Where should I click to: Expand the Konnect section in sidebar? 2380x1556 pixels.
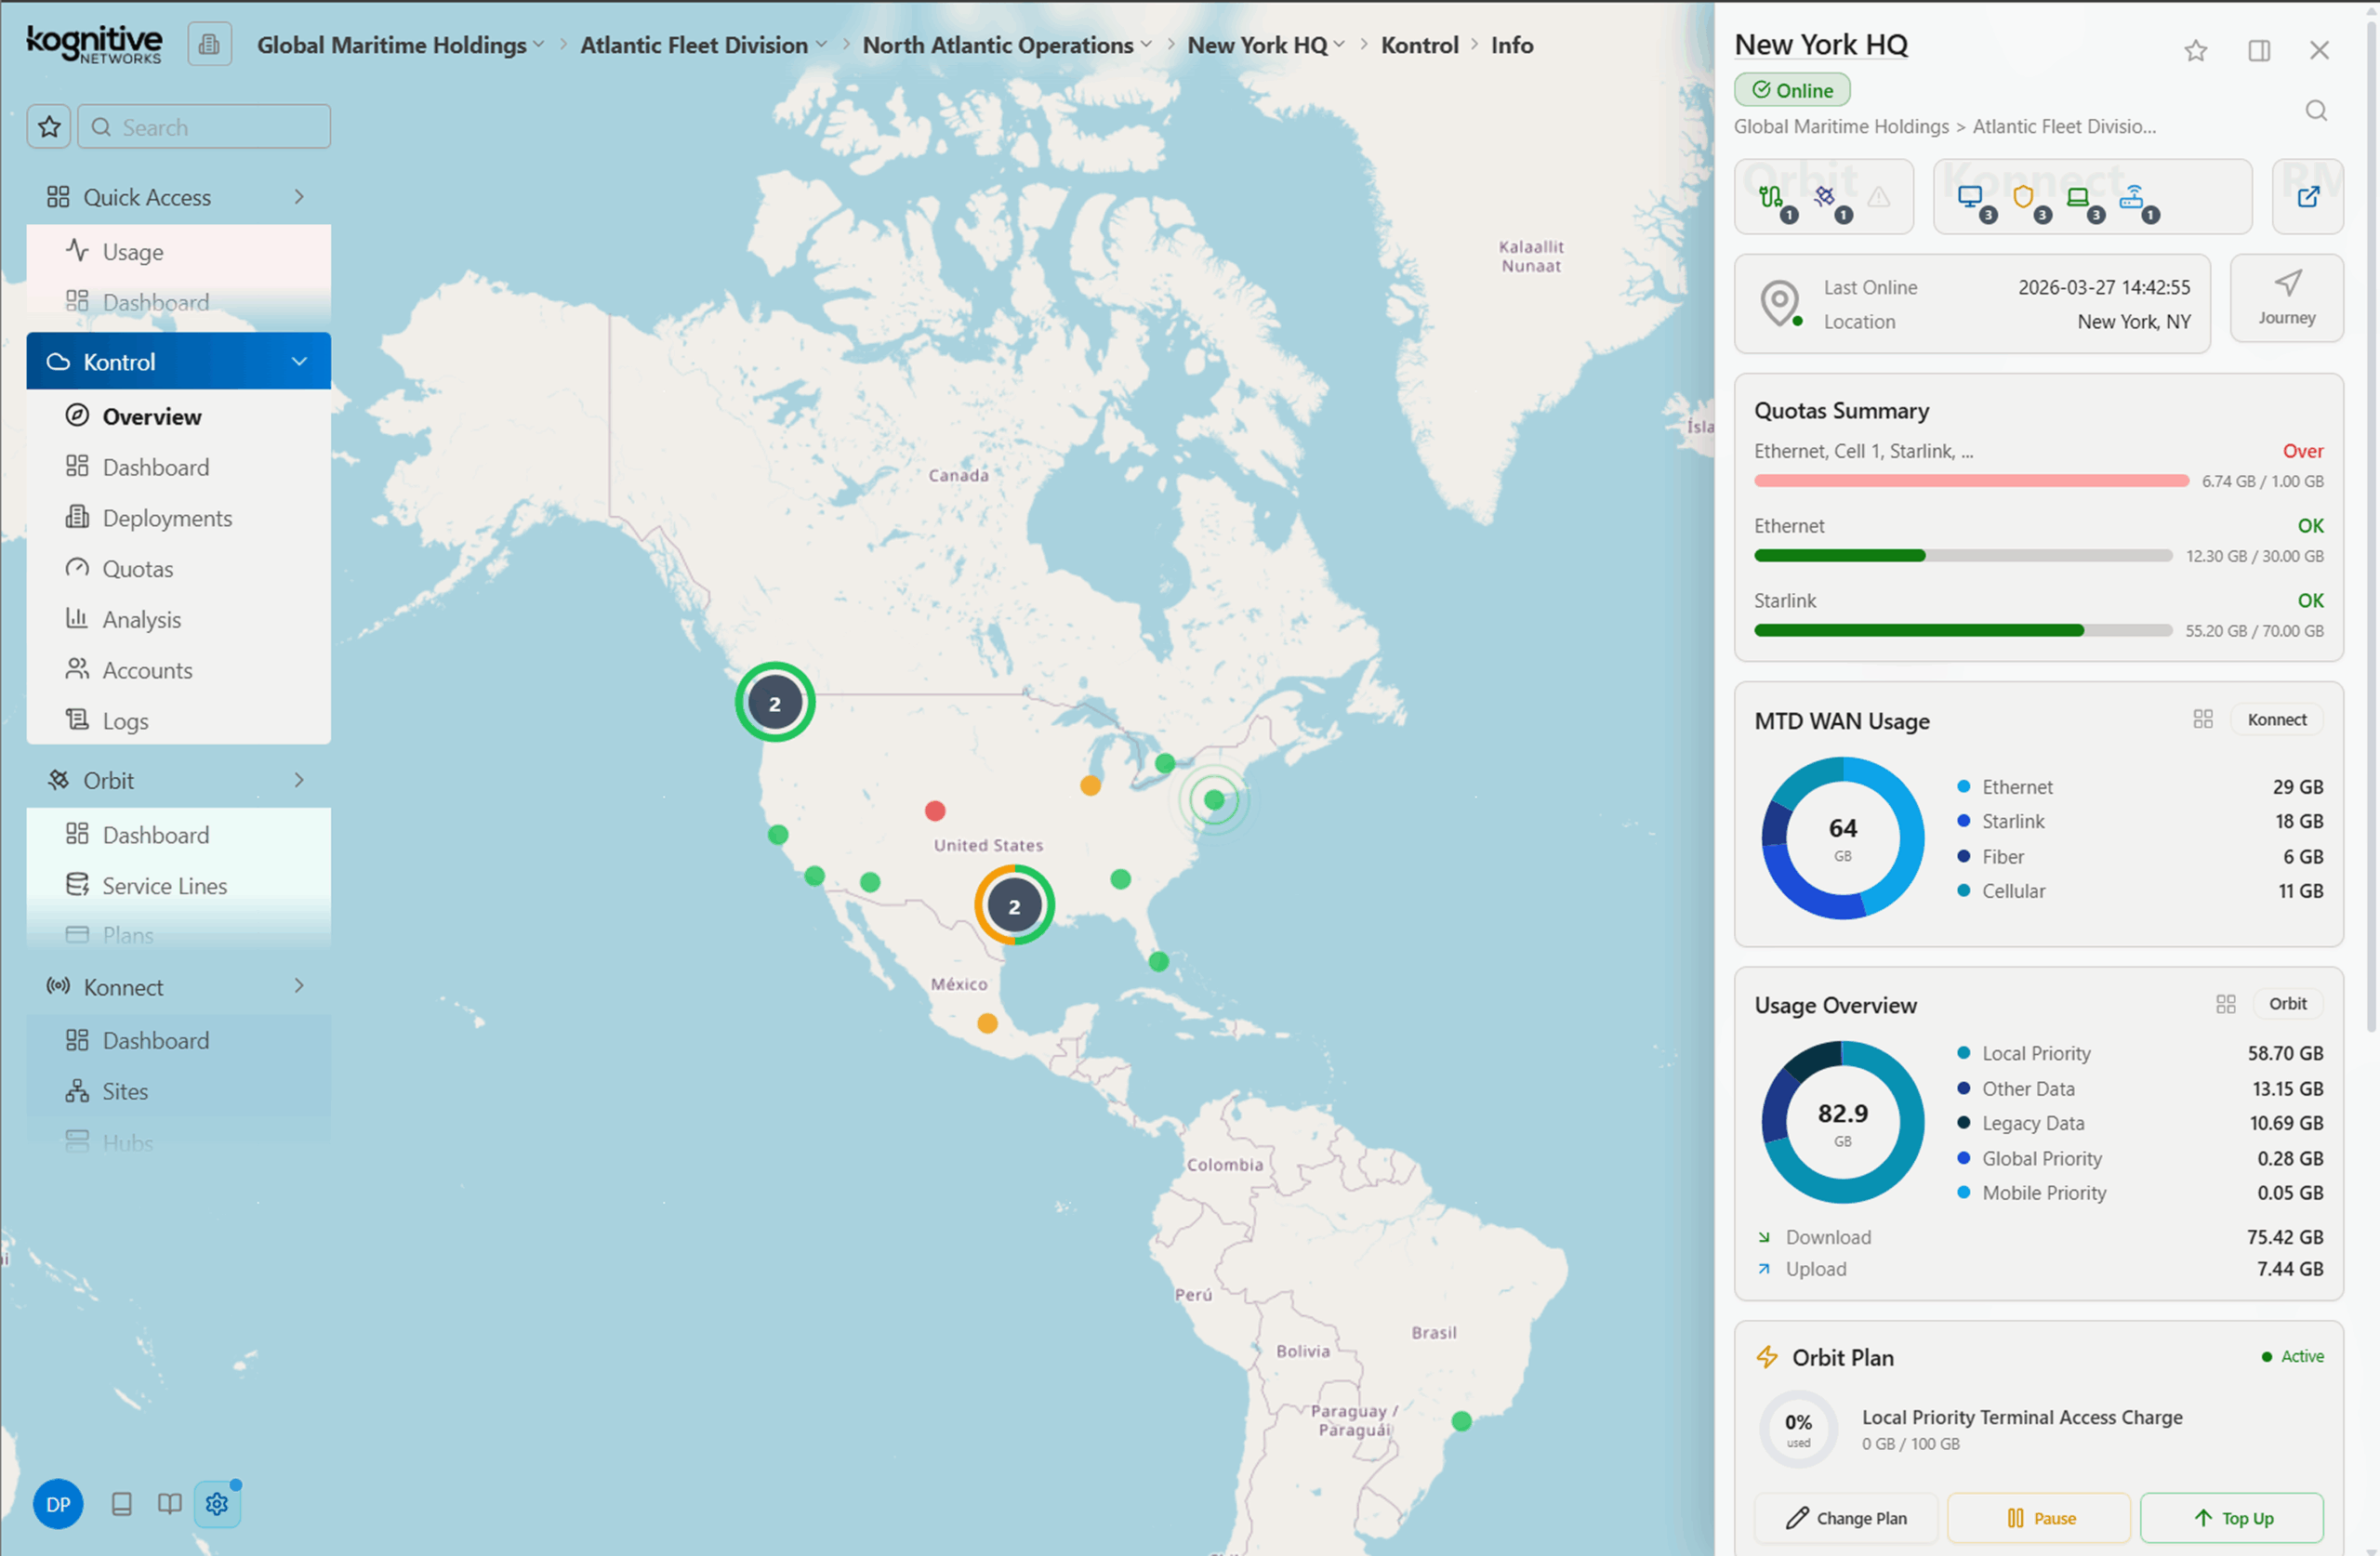[299, 986]
